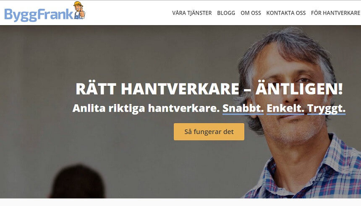Click the cartoon builder mascot icon
The image size is (361, 206).
80,10
